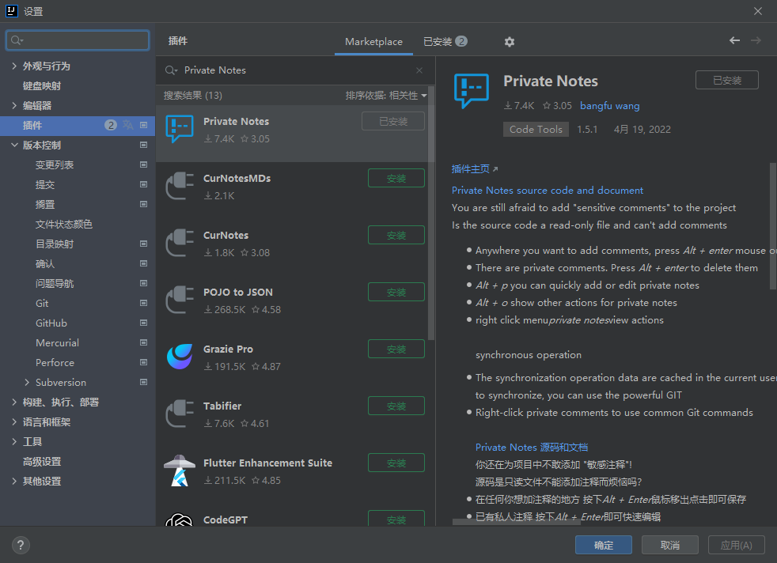Screen dimensions: 777x563
Task: Install the Flutter Enhancement Suite plugin
Action: [396, 463]
